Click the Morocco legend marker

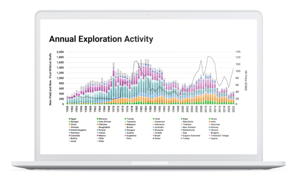click(x=97, y=118)
